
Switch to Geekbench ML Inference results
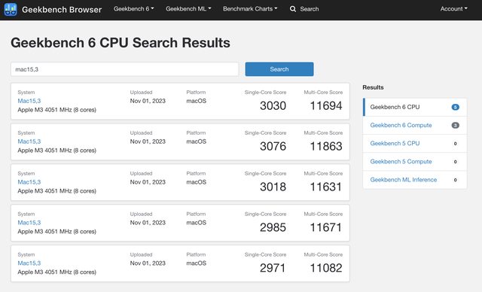(x=415, y=180)
